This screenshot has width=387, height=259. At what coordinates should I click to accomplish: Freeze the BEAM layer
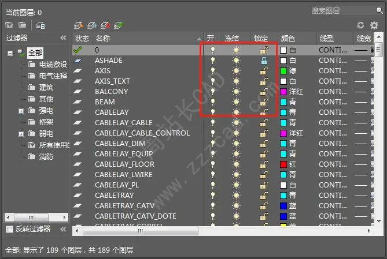coord(236,102)
